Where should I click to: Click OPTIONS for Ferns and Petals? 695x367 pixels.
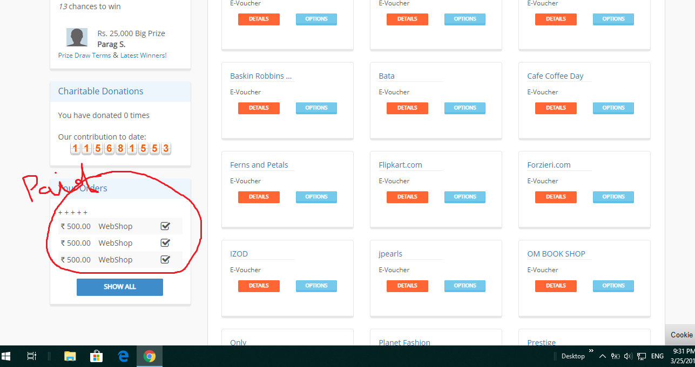pyautogui.click(x=316, y=197)
